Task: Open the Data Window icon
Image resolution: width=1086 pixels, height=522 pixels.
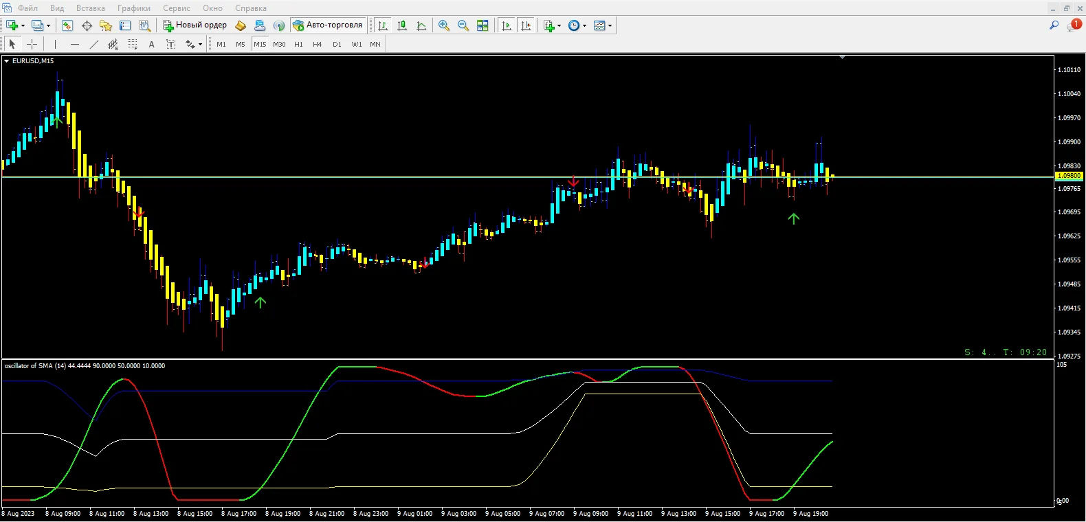Action: tap(87, 25)
